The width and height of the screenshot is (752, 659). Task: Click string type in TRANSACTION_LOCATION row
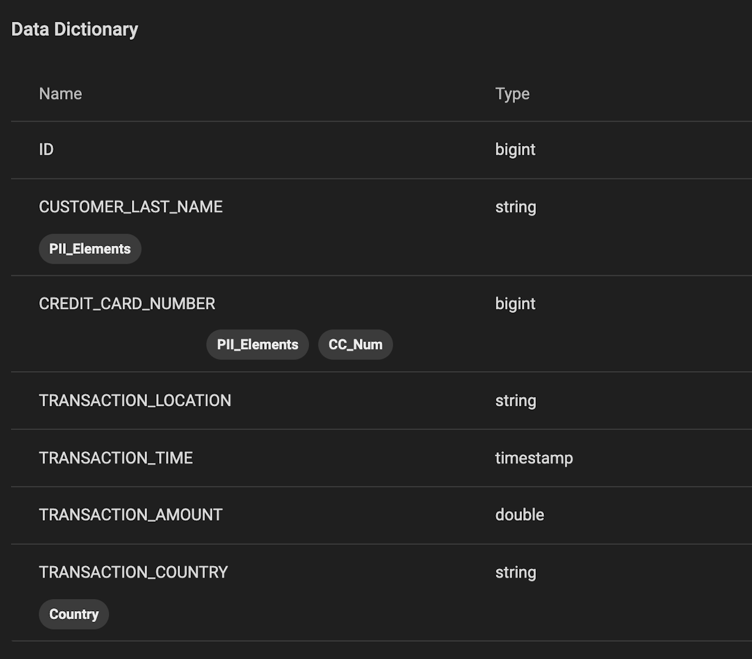(x=516, y=400)
